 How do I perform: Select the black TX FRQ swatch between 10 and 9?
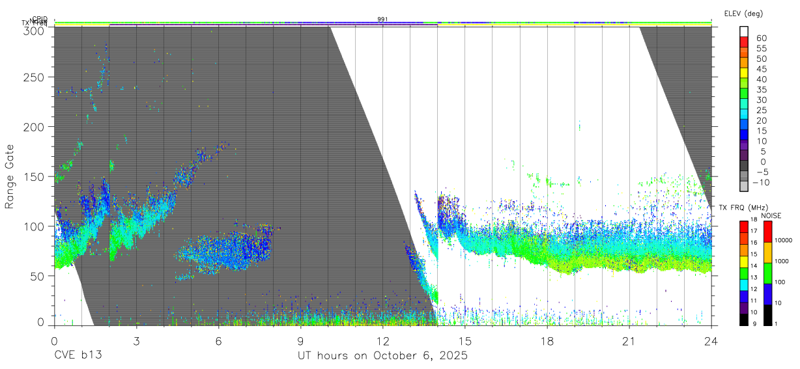click(745, 320)
